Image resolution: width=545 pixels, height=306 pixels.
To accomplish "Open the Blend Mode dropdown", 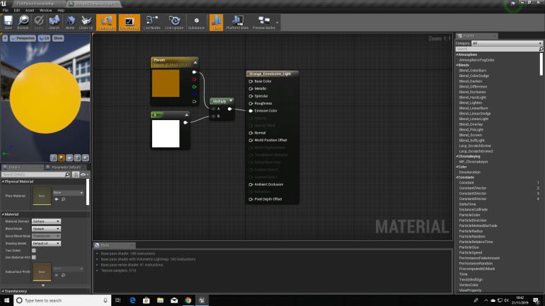I will pyautogui.click(x=46, y=229).
